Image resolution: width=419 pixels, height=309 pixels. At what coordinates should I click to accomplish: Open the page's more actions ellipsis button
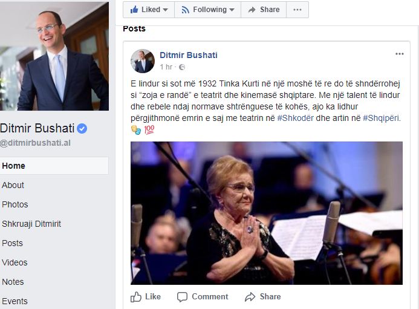click(297, 10)
